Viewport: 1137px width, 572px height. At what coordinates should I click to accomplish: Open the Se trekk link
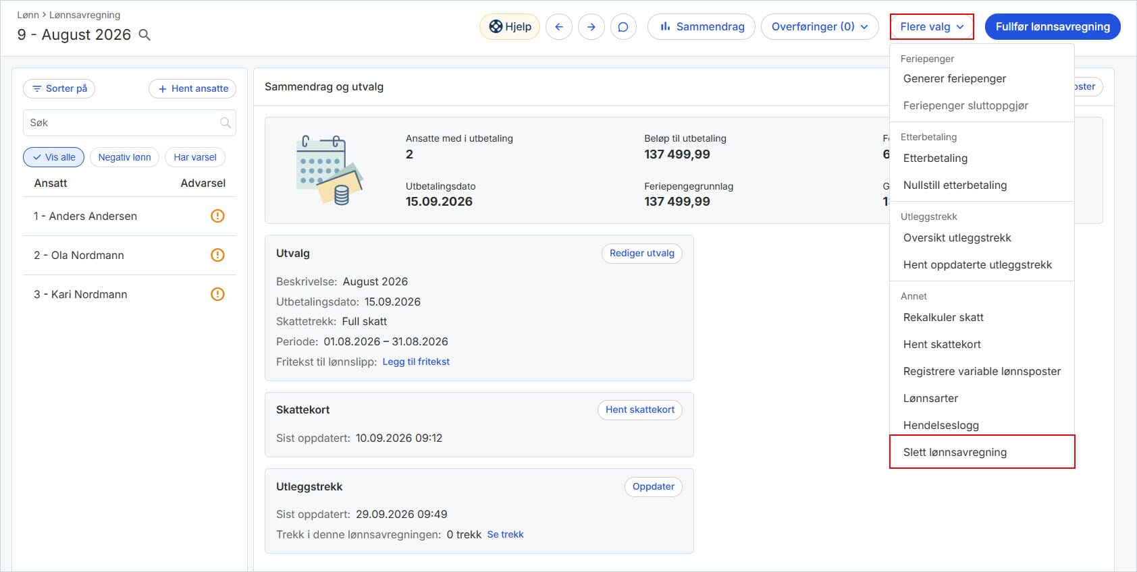(x=506, y=534)
